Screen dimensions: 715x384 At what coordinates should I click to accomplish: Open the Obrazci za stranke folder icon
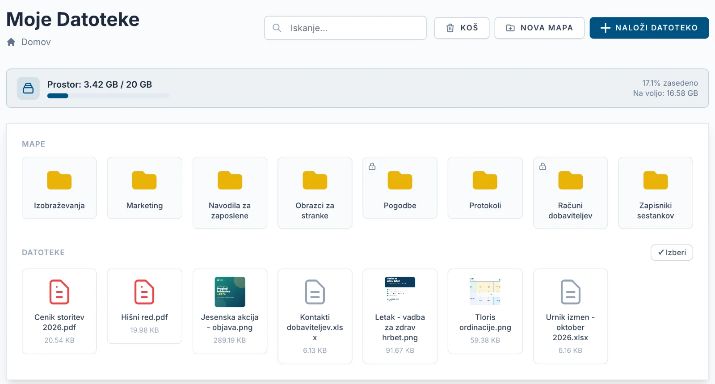(315, 180)
